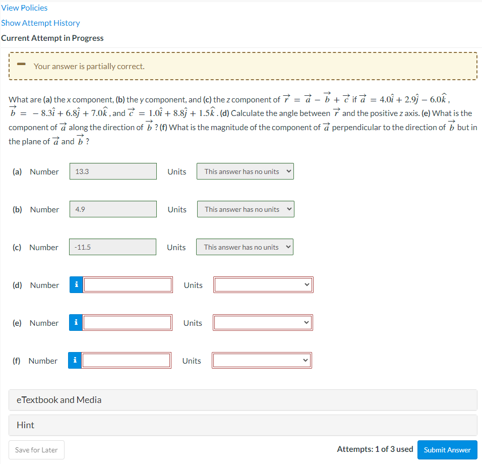Click the Number input for part (d)
482x464 pixels.
[127, 284]
